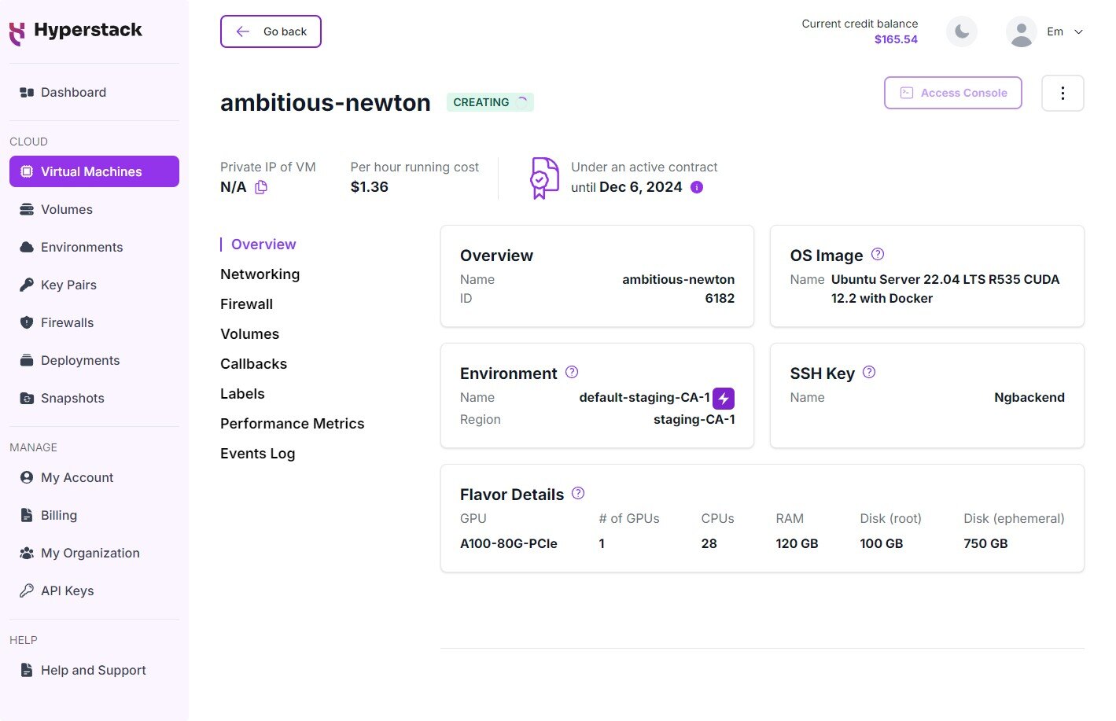Open the Volumes section tab

249,334
